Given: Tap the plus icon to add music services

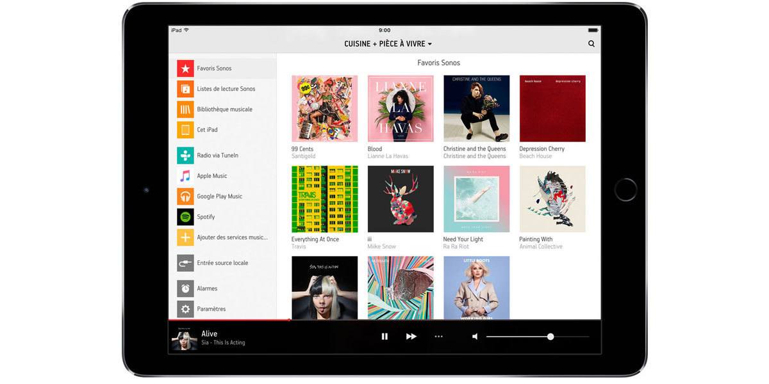Looking at the screenshot, I should 185,237.
